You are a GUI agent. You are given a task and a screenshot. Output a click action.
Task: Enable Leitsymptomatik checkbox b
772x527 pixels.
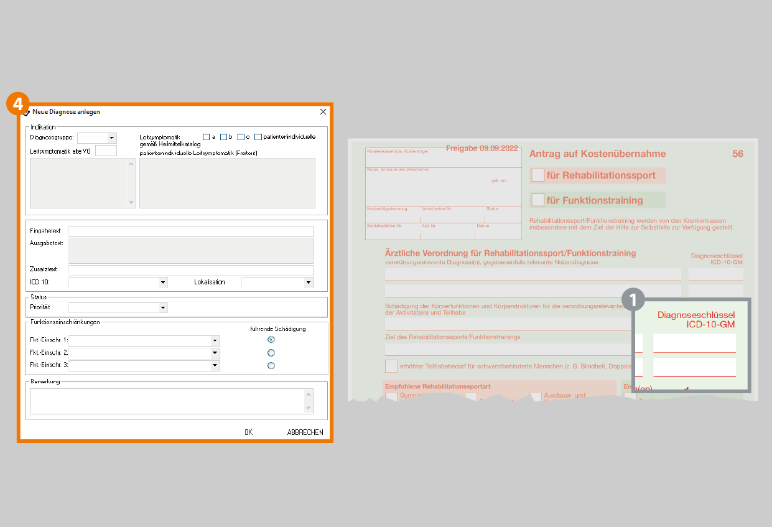[x=223, y=137]
